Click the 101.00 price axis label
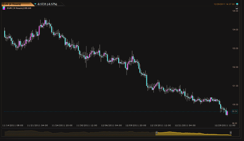The image size is (244, 141). pos(235,86)
